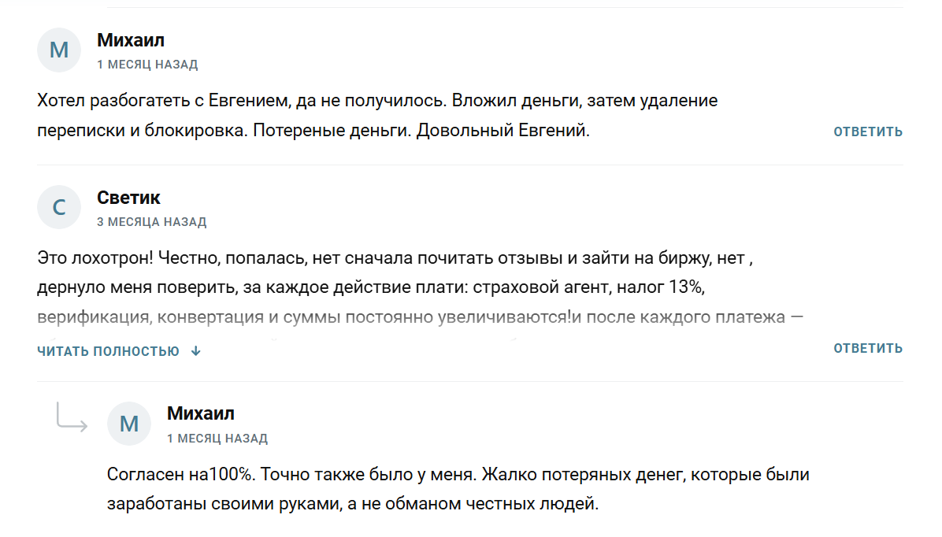Click the "3 месяца назад" timestamp
The height and width of the screenshot is (537, 942).
tap(151, 222)
